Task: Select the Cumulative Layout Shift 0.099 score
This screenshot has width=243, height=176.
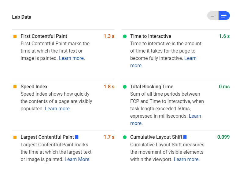Action: click(223, 137)
